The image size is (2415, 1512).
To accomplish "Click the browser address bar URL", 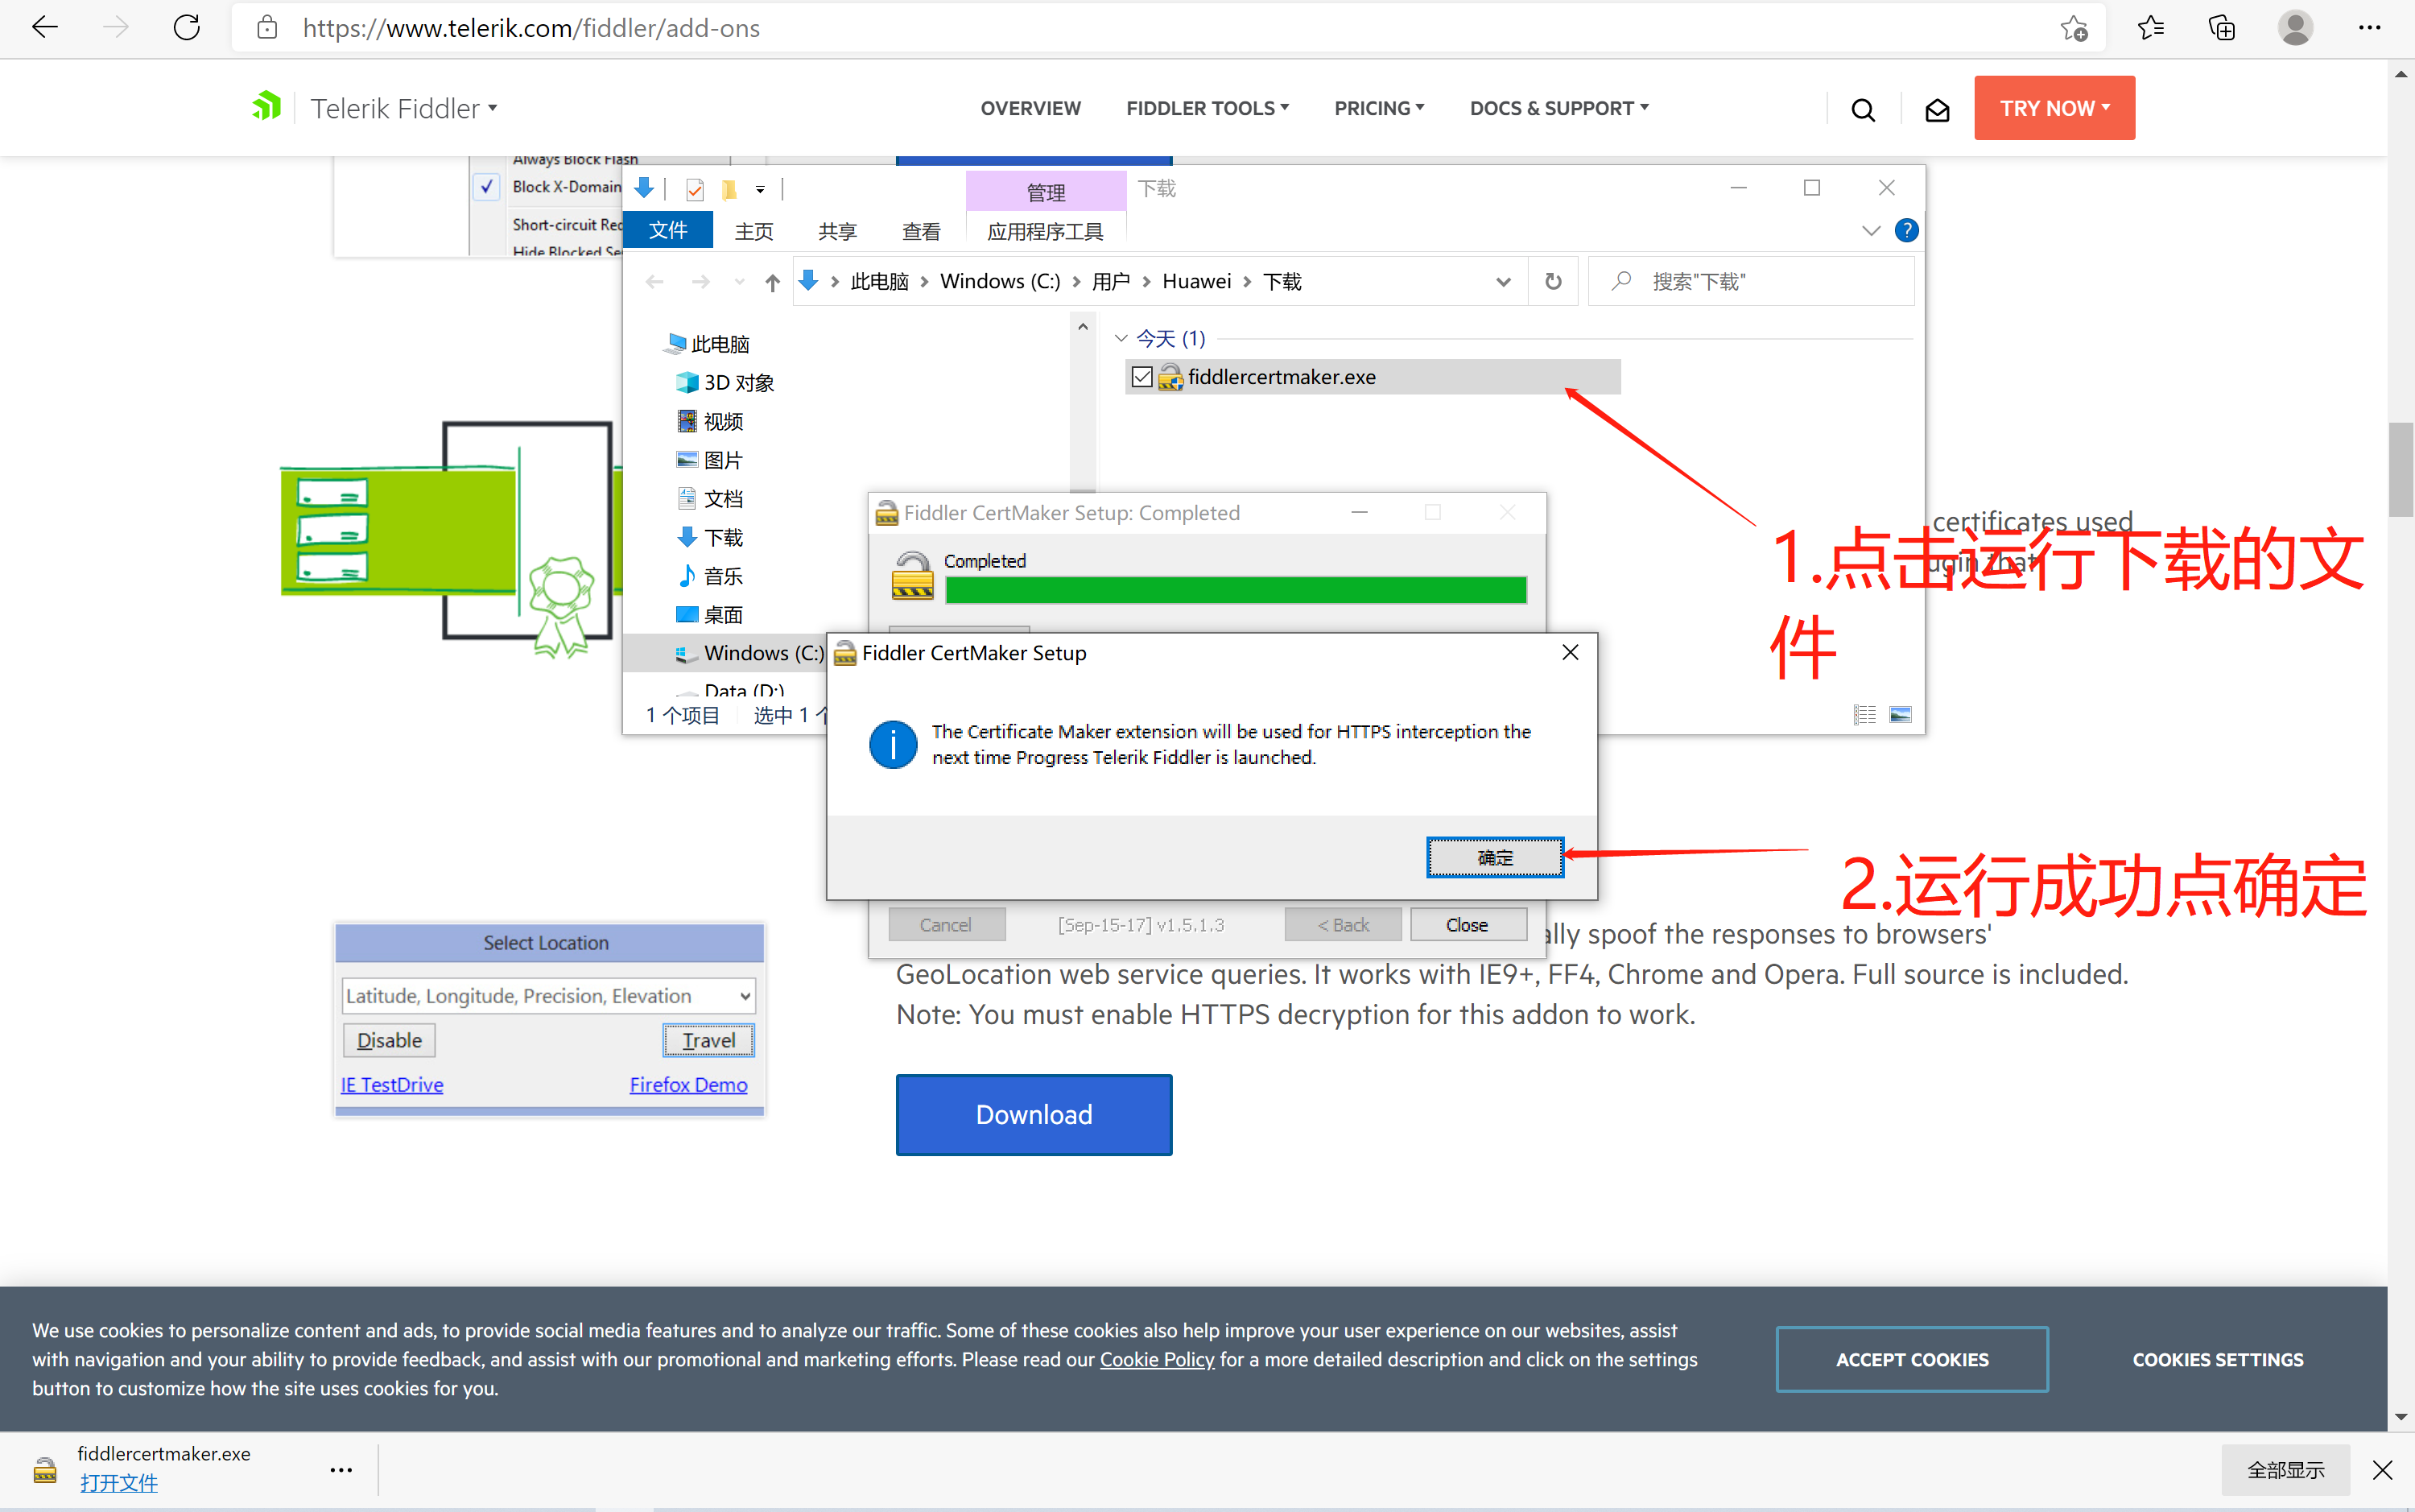I will [530, 28].
